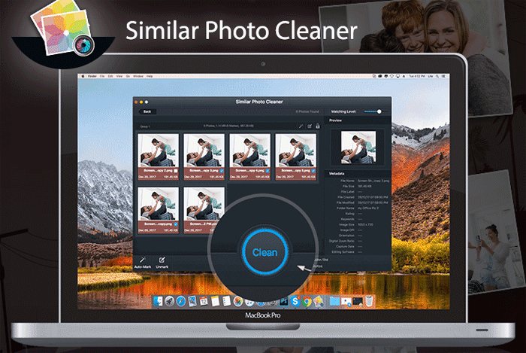The width and height of the screenshot is (526, 353).
Task: Click the 'Image Size' metadata value
Action: pos(365,224)
